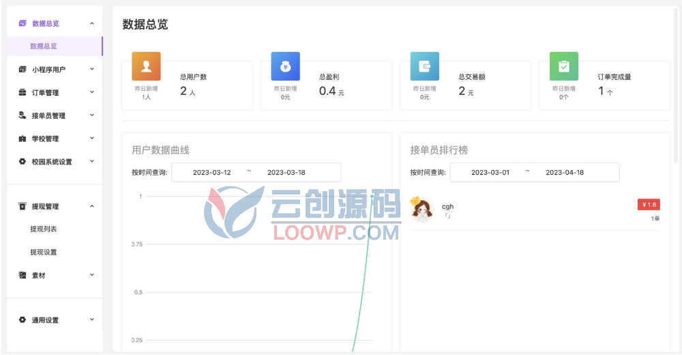Select the 数据总览 submenu item
682x355 pixels.
point(55,46)
